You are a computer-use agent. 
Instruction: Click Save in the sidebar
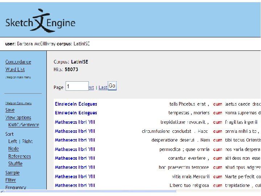tap(10, 110)
